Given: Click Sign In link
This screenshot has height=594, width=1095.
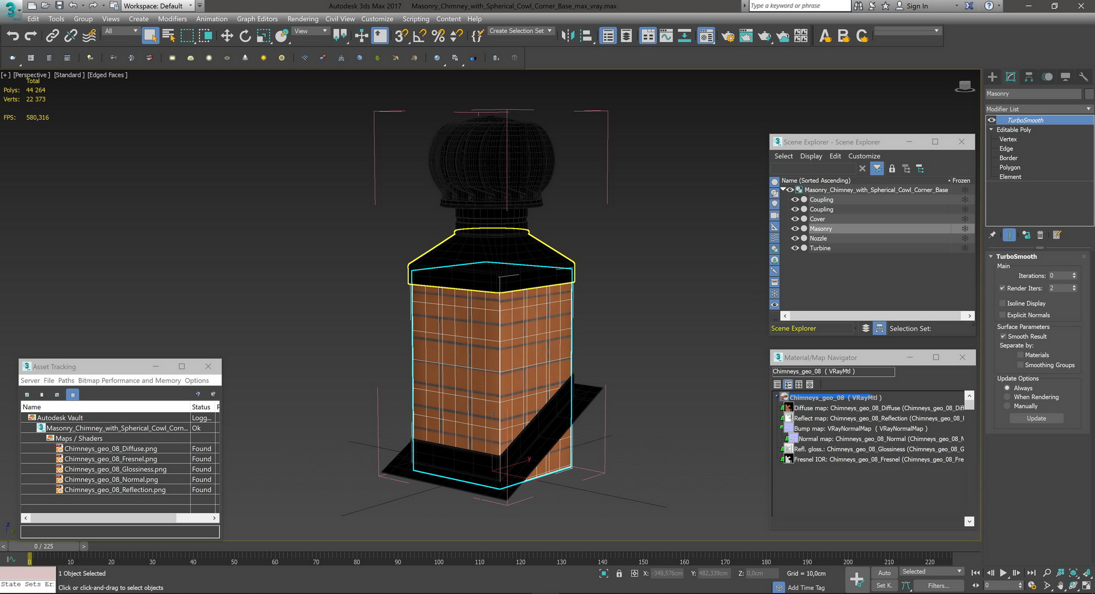Looking at the screenshot, I should click(x=917, y=6).
